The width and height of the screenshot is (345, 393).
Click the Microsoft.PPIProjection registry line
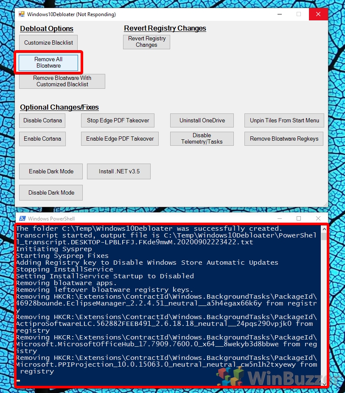click(x=166, y=365)
